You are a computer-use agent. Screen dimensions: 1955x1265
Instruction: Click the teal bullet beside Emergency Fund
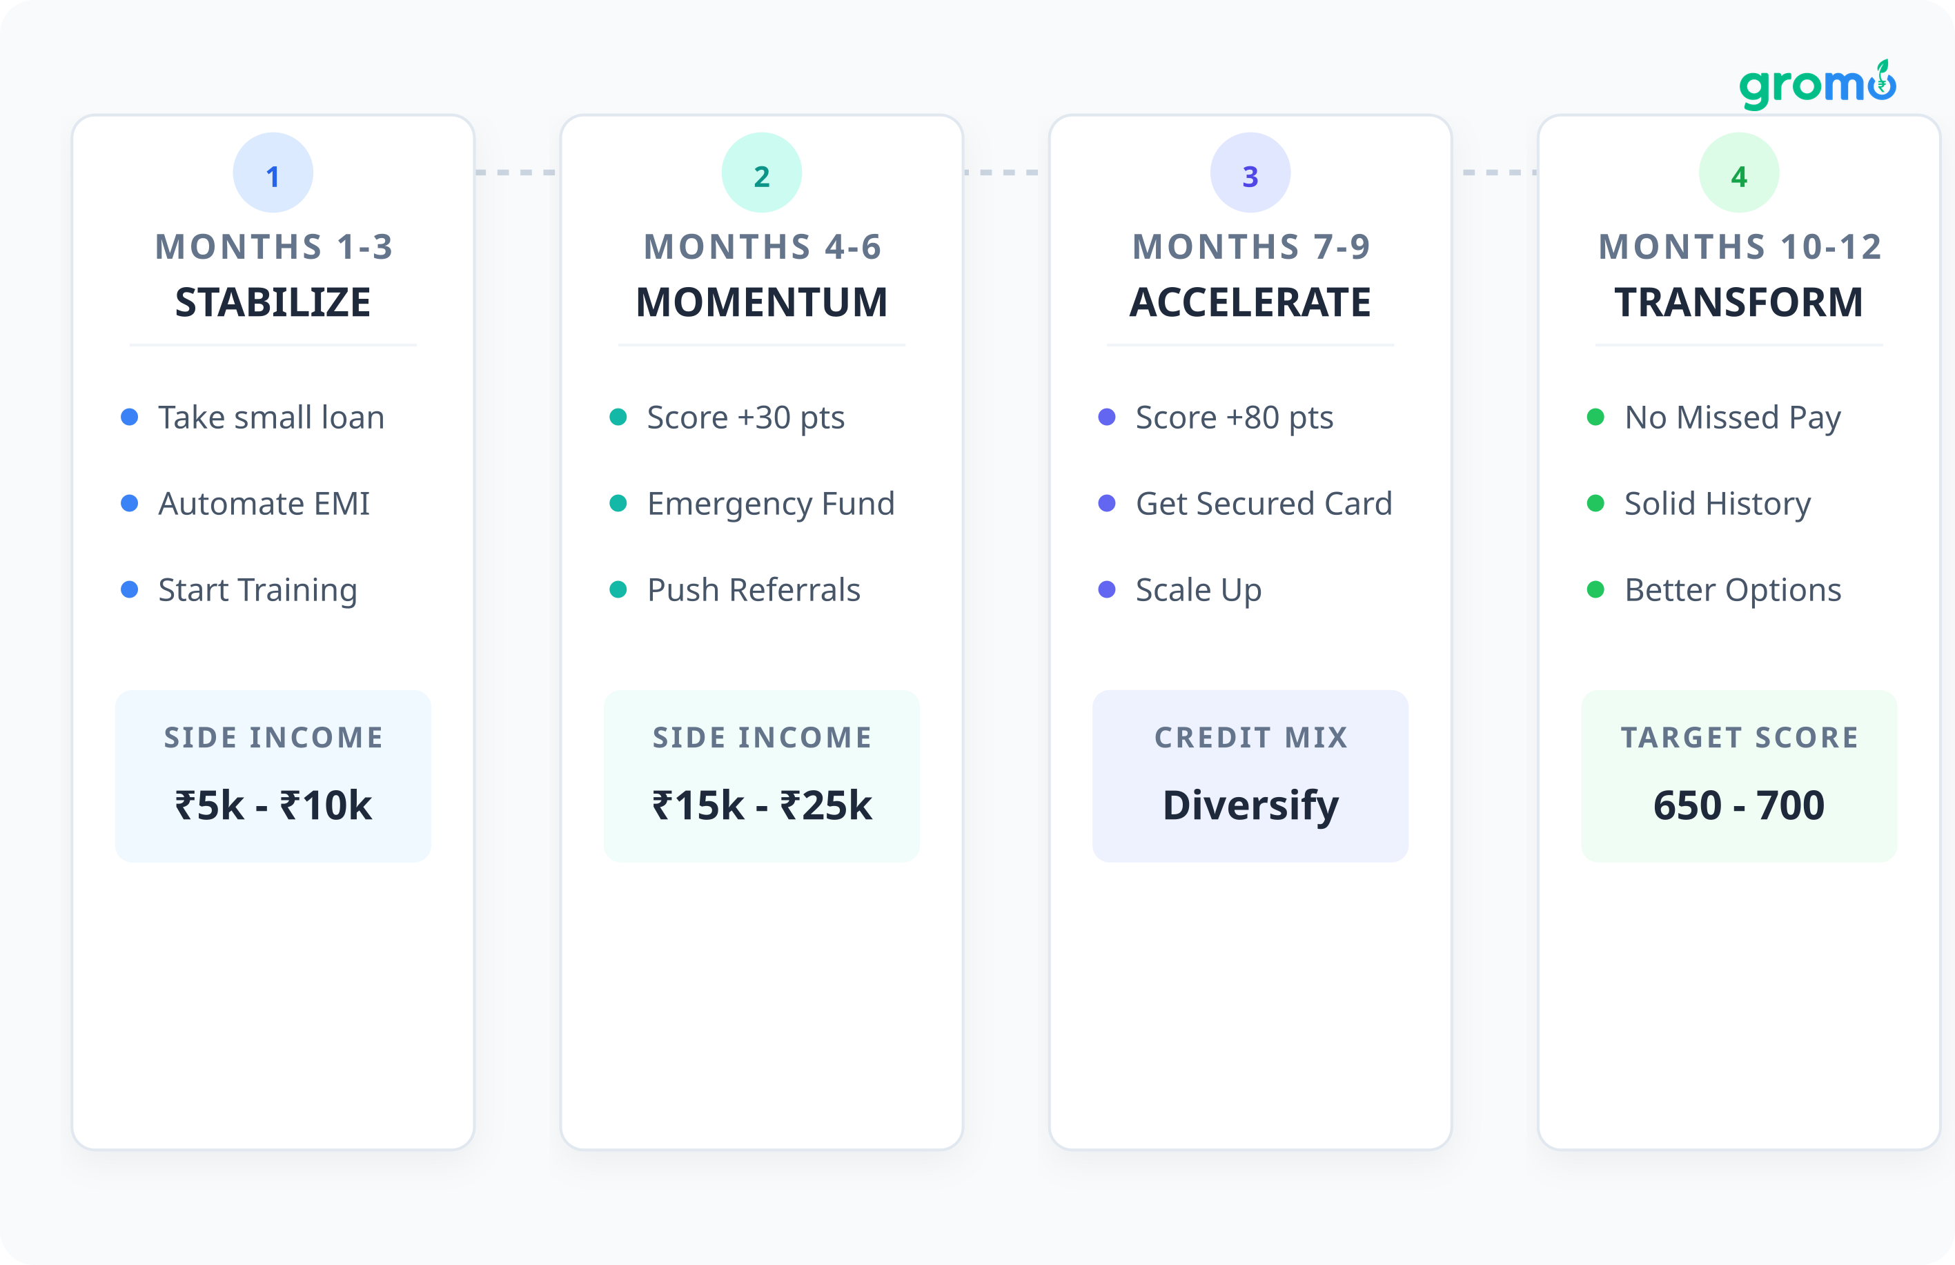point(618,504)
